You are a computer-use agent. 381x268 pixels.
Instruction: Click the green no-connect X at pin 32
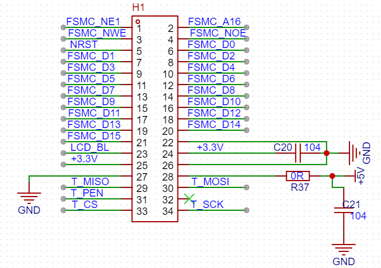pos(189,199)
